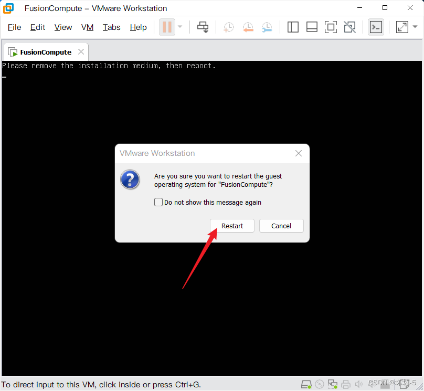Click the network adapter status icon

pyautogui.click(x=332, y=384)
